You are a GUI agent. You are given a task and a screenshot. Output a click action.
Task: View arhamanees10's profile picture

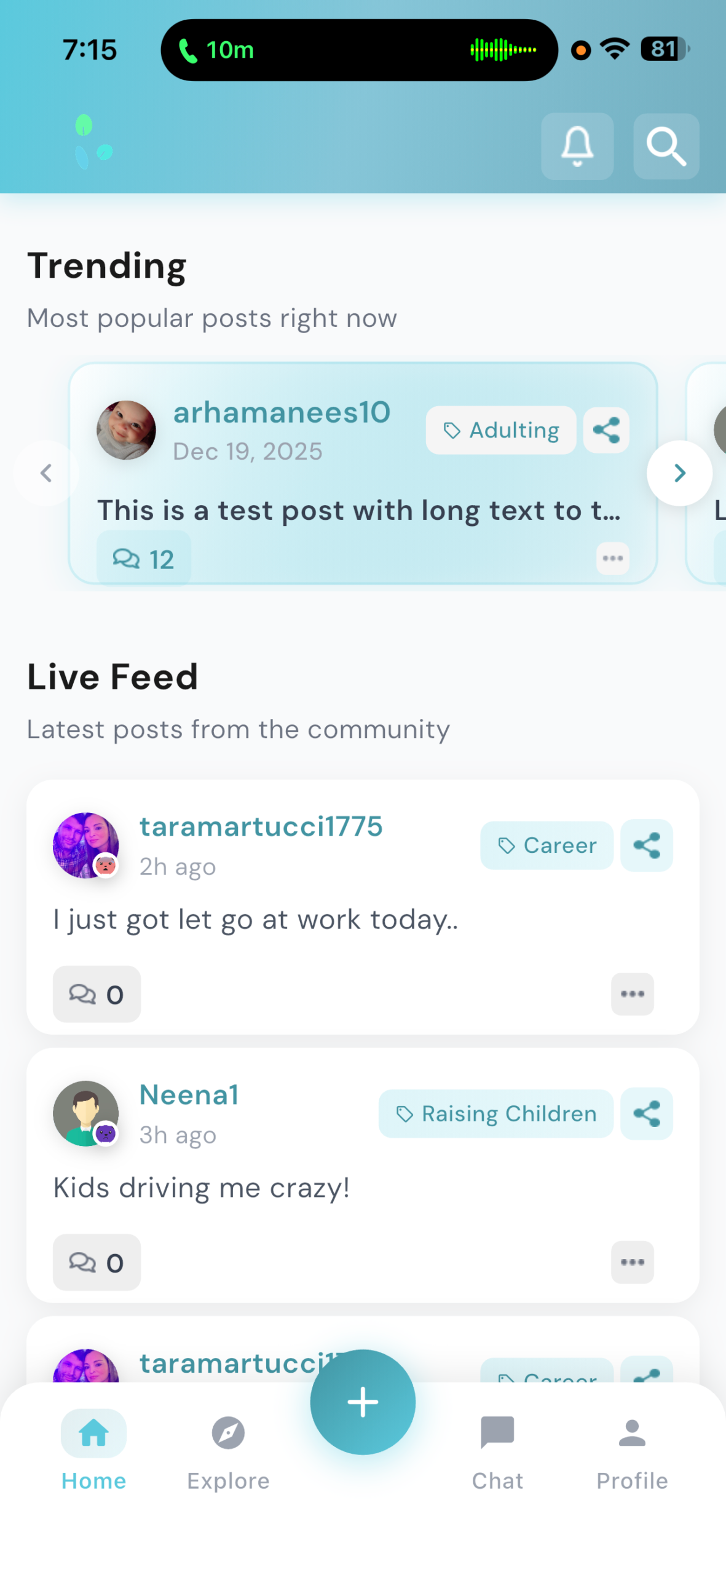(126, 430)
